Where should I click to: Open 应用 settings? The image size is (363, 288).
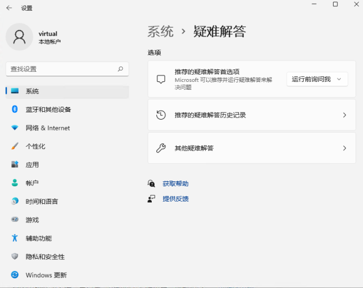[x=67, y=164]
